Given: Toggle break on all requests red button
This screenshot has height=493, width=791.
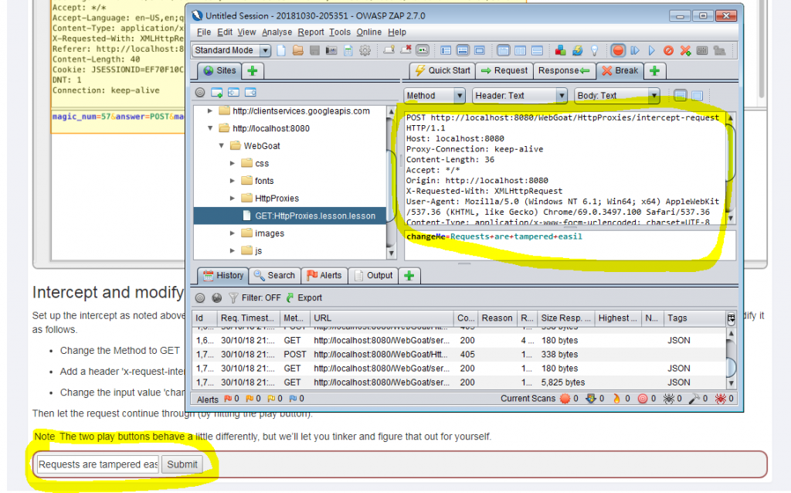Looking at the screenshot, I should (617, 50).
